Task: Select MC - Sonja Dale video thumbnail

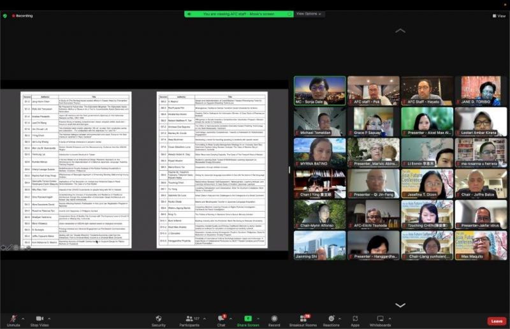Action: tap(319, 91)
